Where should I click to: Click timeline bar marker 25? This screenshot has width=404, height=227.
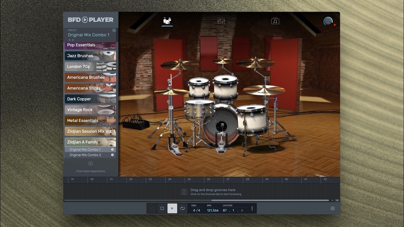189,179
